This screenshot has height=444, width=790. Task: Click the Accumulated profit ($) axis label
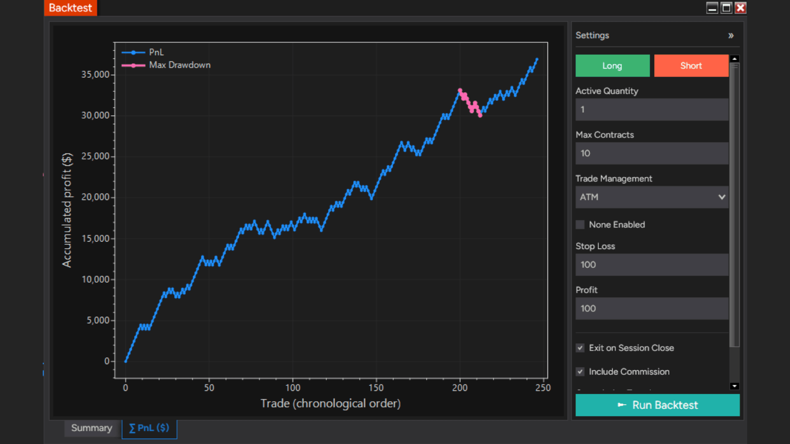click(x=67, y=210)
